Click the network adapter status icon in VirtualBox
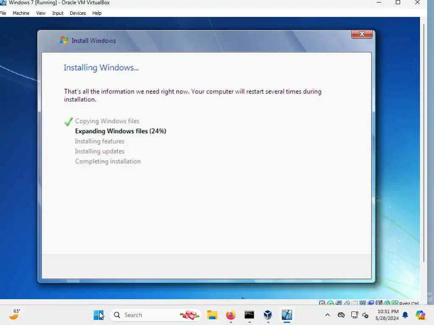 pyautogui.click(x=339, y=303)
